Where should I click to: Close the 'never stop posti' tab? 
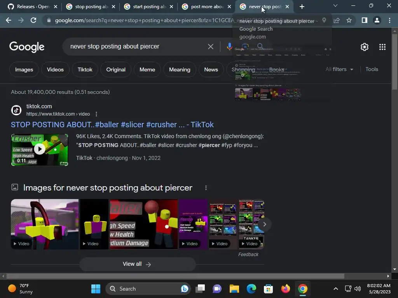287,7
